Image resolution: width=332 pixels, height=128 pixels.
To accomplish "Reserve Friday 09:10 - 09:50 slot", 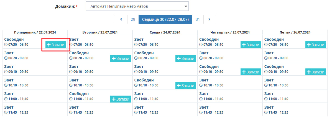I will point(316,72).
